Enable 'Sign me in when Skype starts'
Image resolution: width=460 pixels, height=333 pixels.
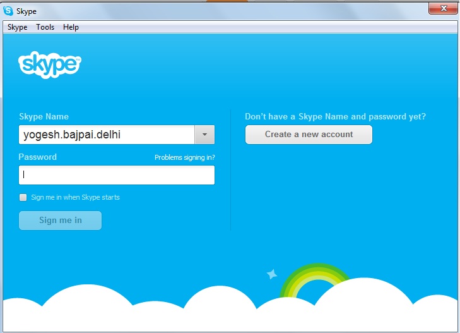pyautogui.click(x=23, y=197)
